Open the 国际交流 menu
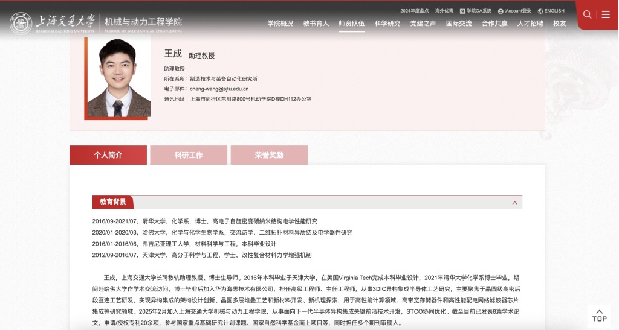The height and width of the screenshot is (330, 619). pos(459,24)
